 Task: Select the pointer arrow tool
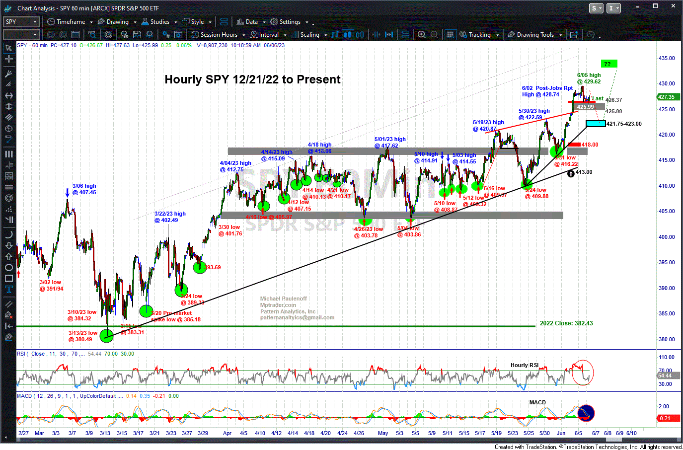click(8, 48)
